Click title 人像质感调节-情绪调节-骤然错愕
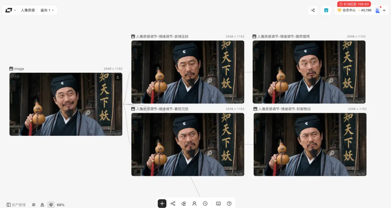This screenshot has width=391, height=208. point(283,37)
